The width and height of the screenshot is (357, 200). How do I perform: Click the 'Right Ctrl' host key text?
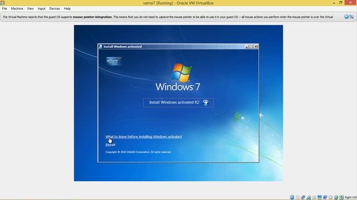click(350, 198)
